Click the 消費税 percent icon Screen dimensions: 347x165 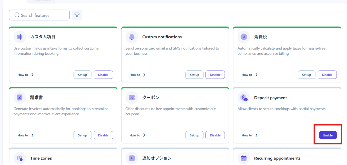244,37
